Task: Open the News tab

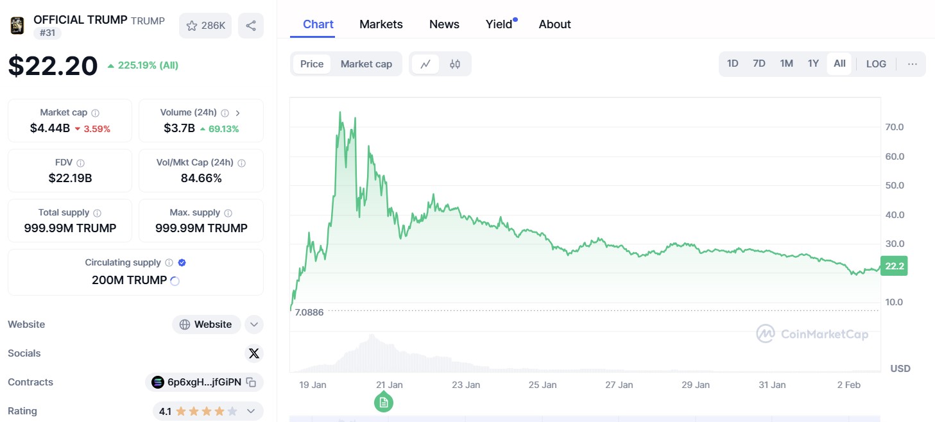Action: (x=444, y=24)
